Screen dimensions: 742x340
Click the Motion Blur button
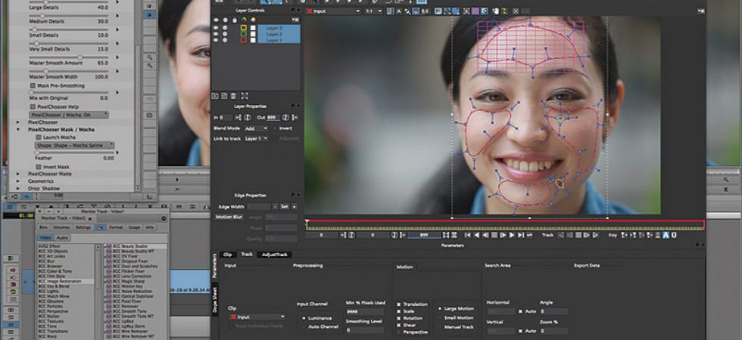point(229,218)
